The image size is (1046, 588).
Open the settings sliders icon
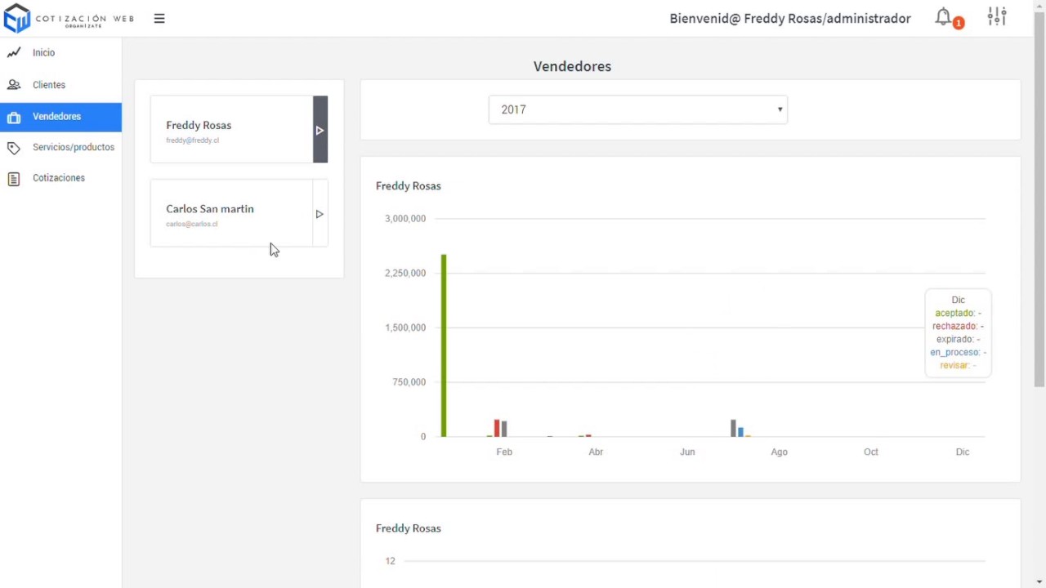(x=997, y=17)
